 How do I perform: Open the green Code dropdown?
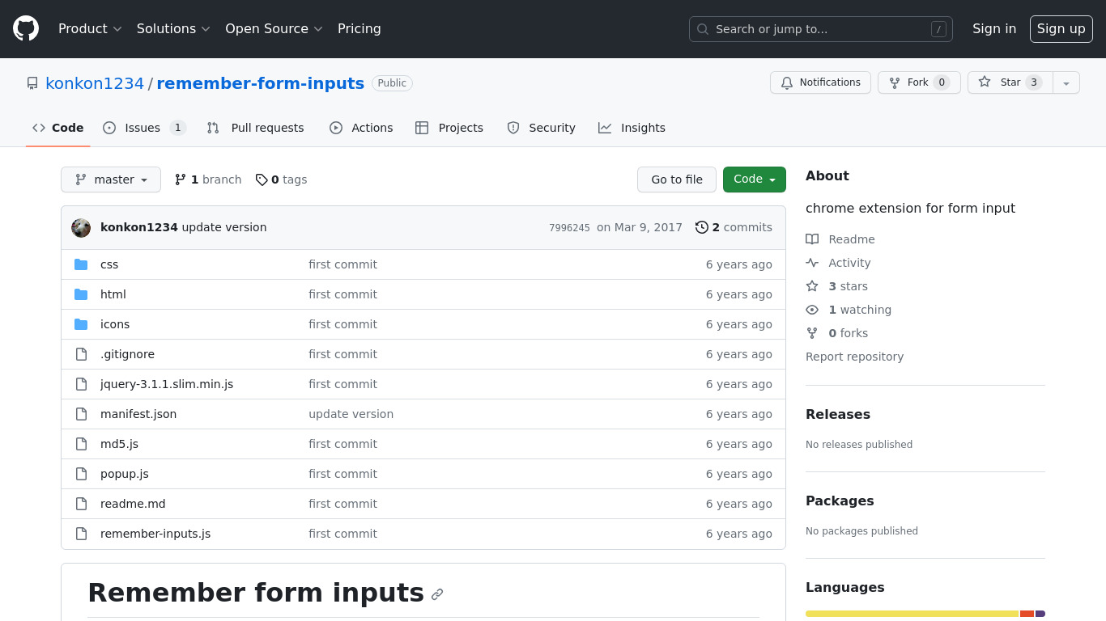(x=755, y=180)
